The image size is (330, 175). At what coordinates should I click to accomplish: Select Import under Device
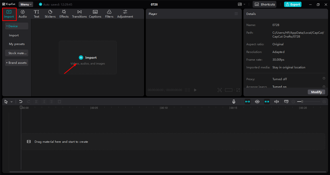tap(14, 35)
